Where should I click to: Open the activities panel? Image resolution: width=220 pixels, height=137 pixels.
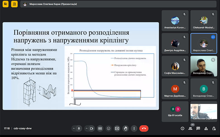[x=206, y=128]
